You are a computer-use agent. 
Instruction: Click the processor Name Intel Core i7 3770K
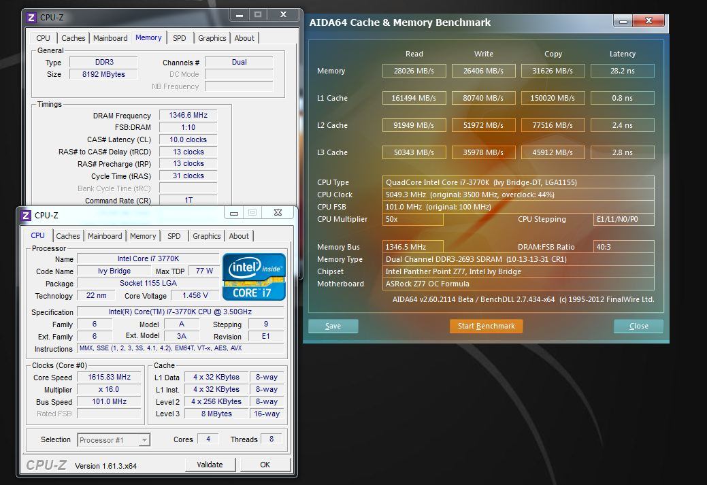pos(148,258)
